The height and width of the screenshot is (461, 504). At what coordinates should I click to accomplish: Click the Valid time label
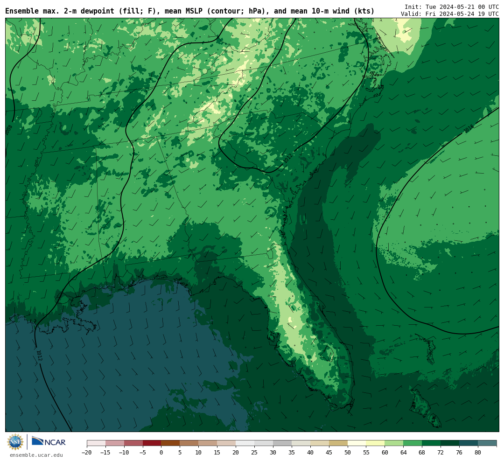point(450,14)
